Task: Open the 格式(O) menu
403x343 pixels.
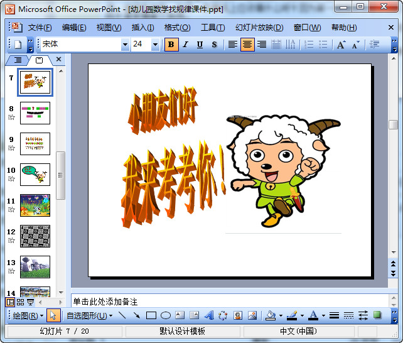Action: tap(178, 28)
